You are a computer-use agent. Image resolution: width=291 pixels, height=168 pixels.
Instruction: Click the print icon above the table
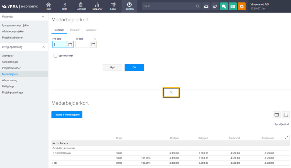point(286,115)
